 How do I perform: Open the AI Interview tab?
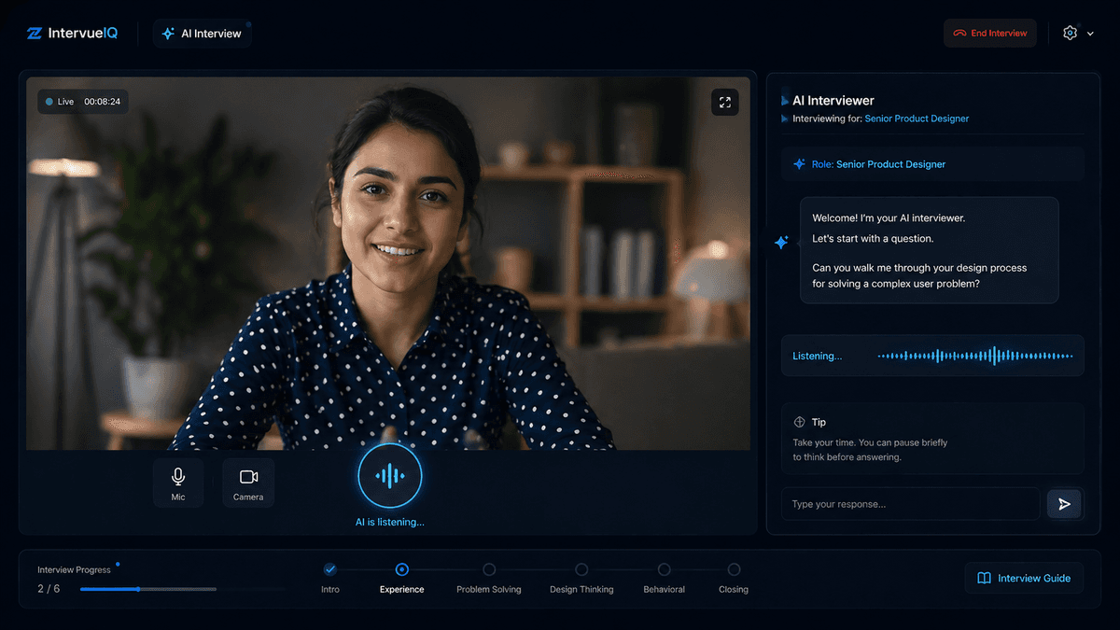pyautogui.click(x=202, y=33)
